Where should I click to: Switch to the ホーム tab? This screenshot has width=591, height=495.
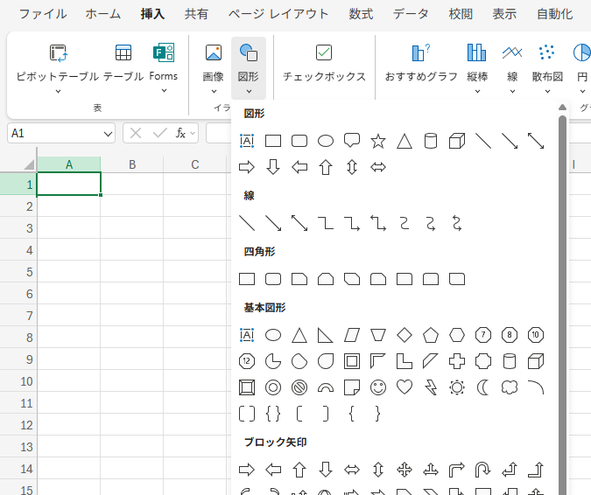point(103,14)
